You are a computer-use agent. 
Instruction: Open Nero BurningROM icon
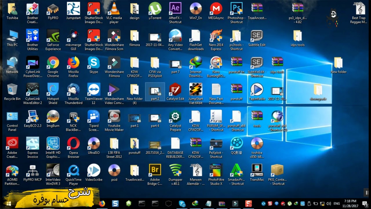[216, 63]
